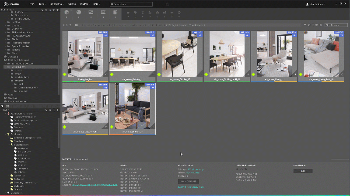Expand the Furniture tag group
This screenshot has height=196, width=350.
(7, 134)
